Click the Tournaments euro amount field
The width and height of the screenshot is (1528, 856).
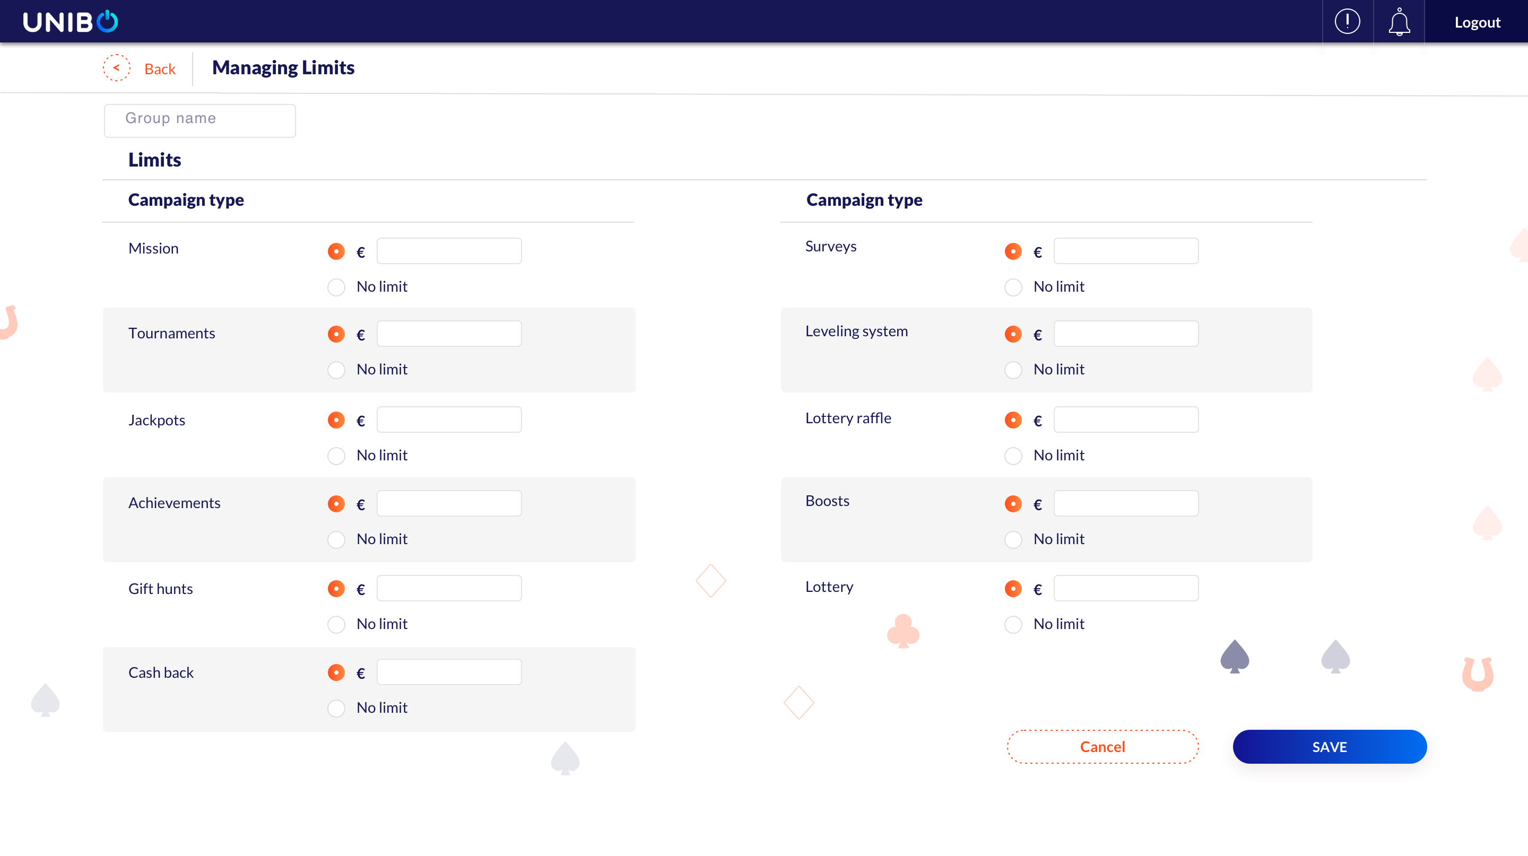(449, 334)
